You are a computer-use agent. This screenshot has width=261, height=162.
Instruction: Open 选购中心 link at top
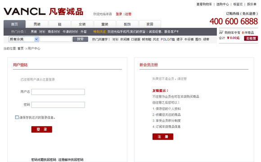[x=223, y=4]
